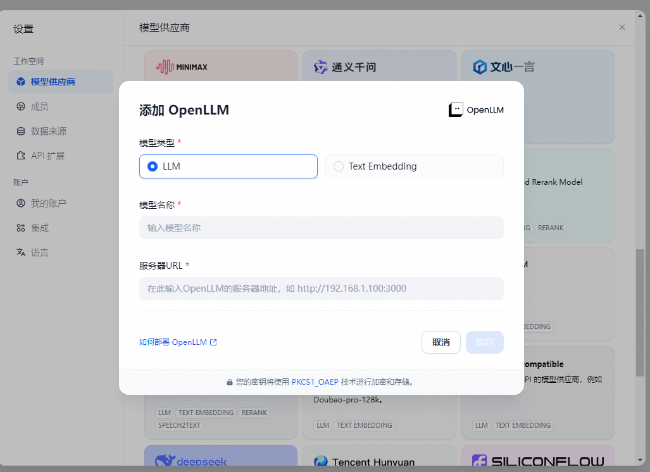The width and height of the screenshot is (650, 472).
Task: Select the 成员 icon in the sidebar
Action: (22, 106)
